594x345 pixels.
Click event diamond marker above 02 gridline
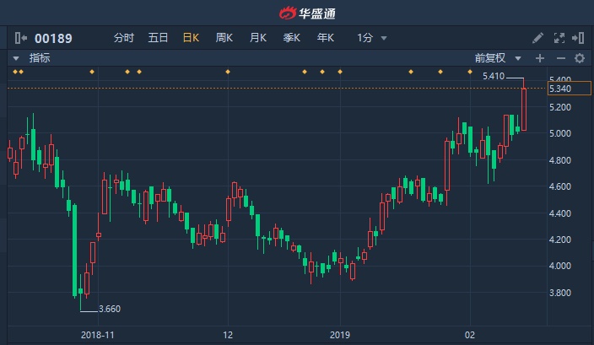[470, 72]
